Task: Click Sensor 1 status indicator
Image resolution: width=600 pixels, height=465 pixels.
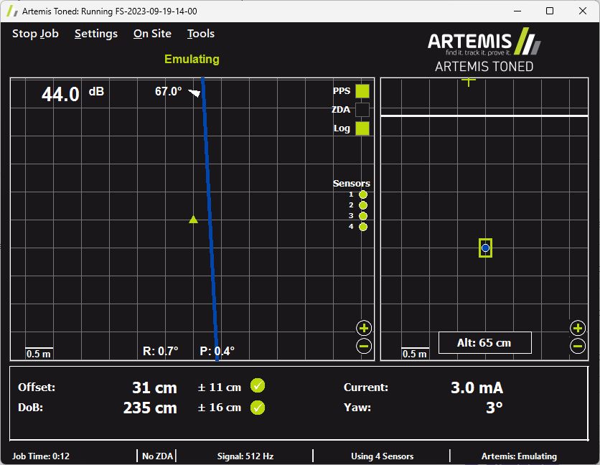Action: [x=363, y=194]
